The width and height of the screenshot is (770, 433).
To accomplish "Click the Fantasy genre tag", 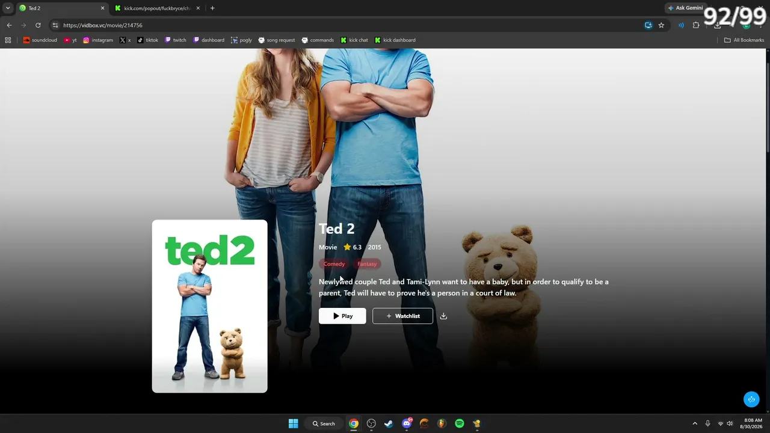I will click(367, 264).
